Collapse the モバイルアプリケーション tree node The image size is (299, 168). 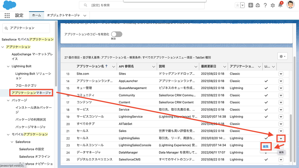(x=8, y=135)
